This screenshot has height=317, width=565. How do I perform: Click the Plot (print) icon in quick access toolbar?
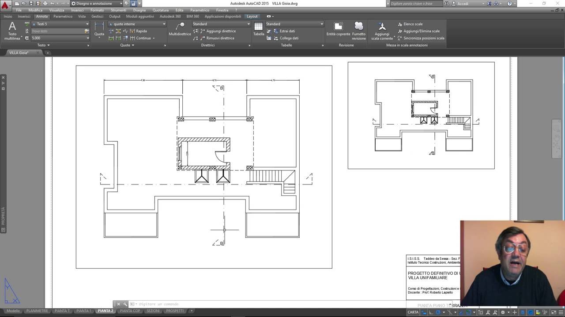coord(45,4)
